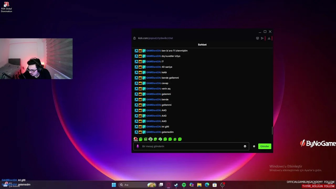Insert the seventh smiling green emote
This screenshot has width=336, height=189.
click(165, 139)
